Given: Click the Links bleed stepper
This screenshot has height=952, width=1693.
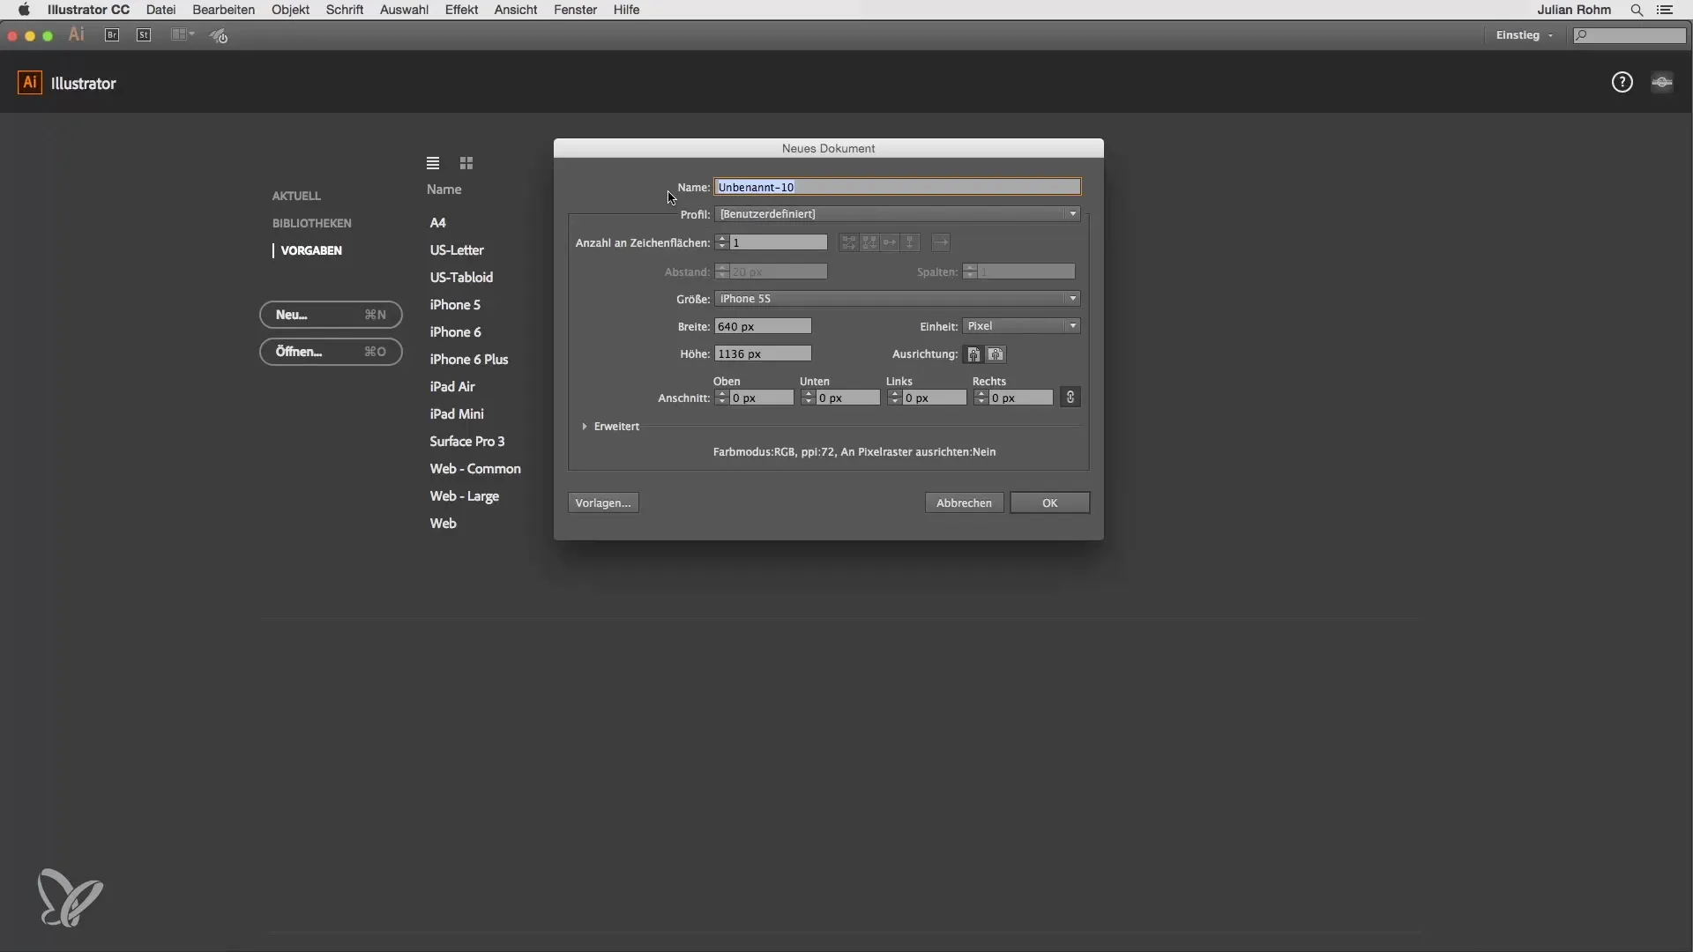Looking at the screenshot, I should pos(895,398).
